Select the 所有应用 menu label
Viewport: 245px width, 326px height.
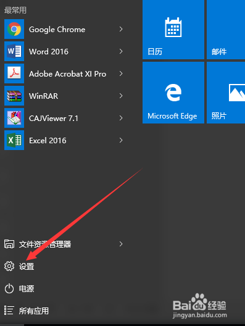[34, 311]
